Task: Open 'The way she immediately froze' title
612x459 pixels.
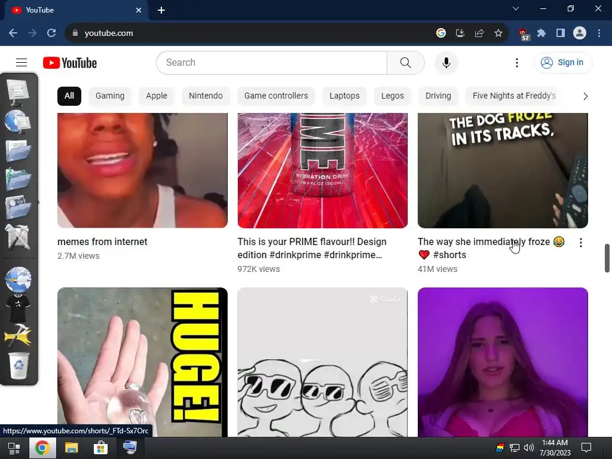Action: [x=491, y=248]
